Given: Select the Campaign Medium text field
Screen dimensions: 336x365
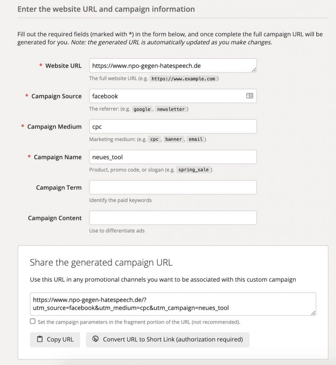Looking at the screenshot, I should click(173, 127).
